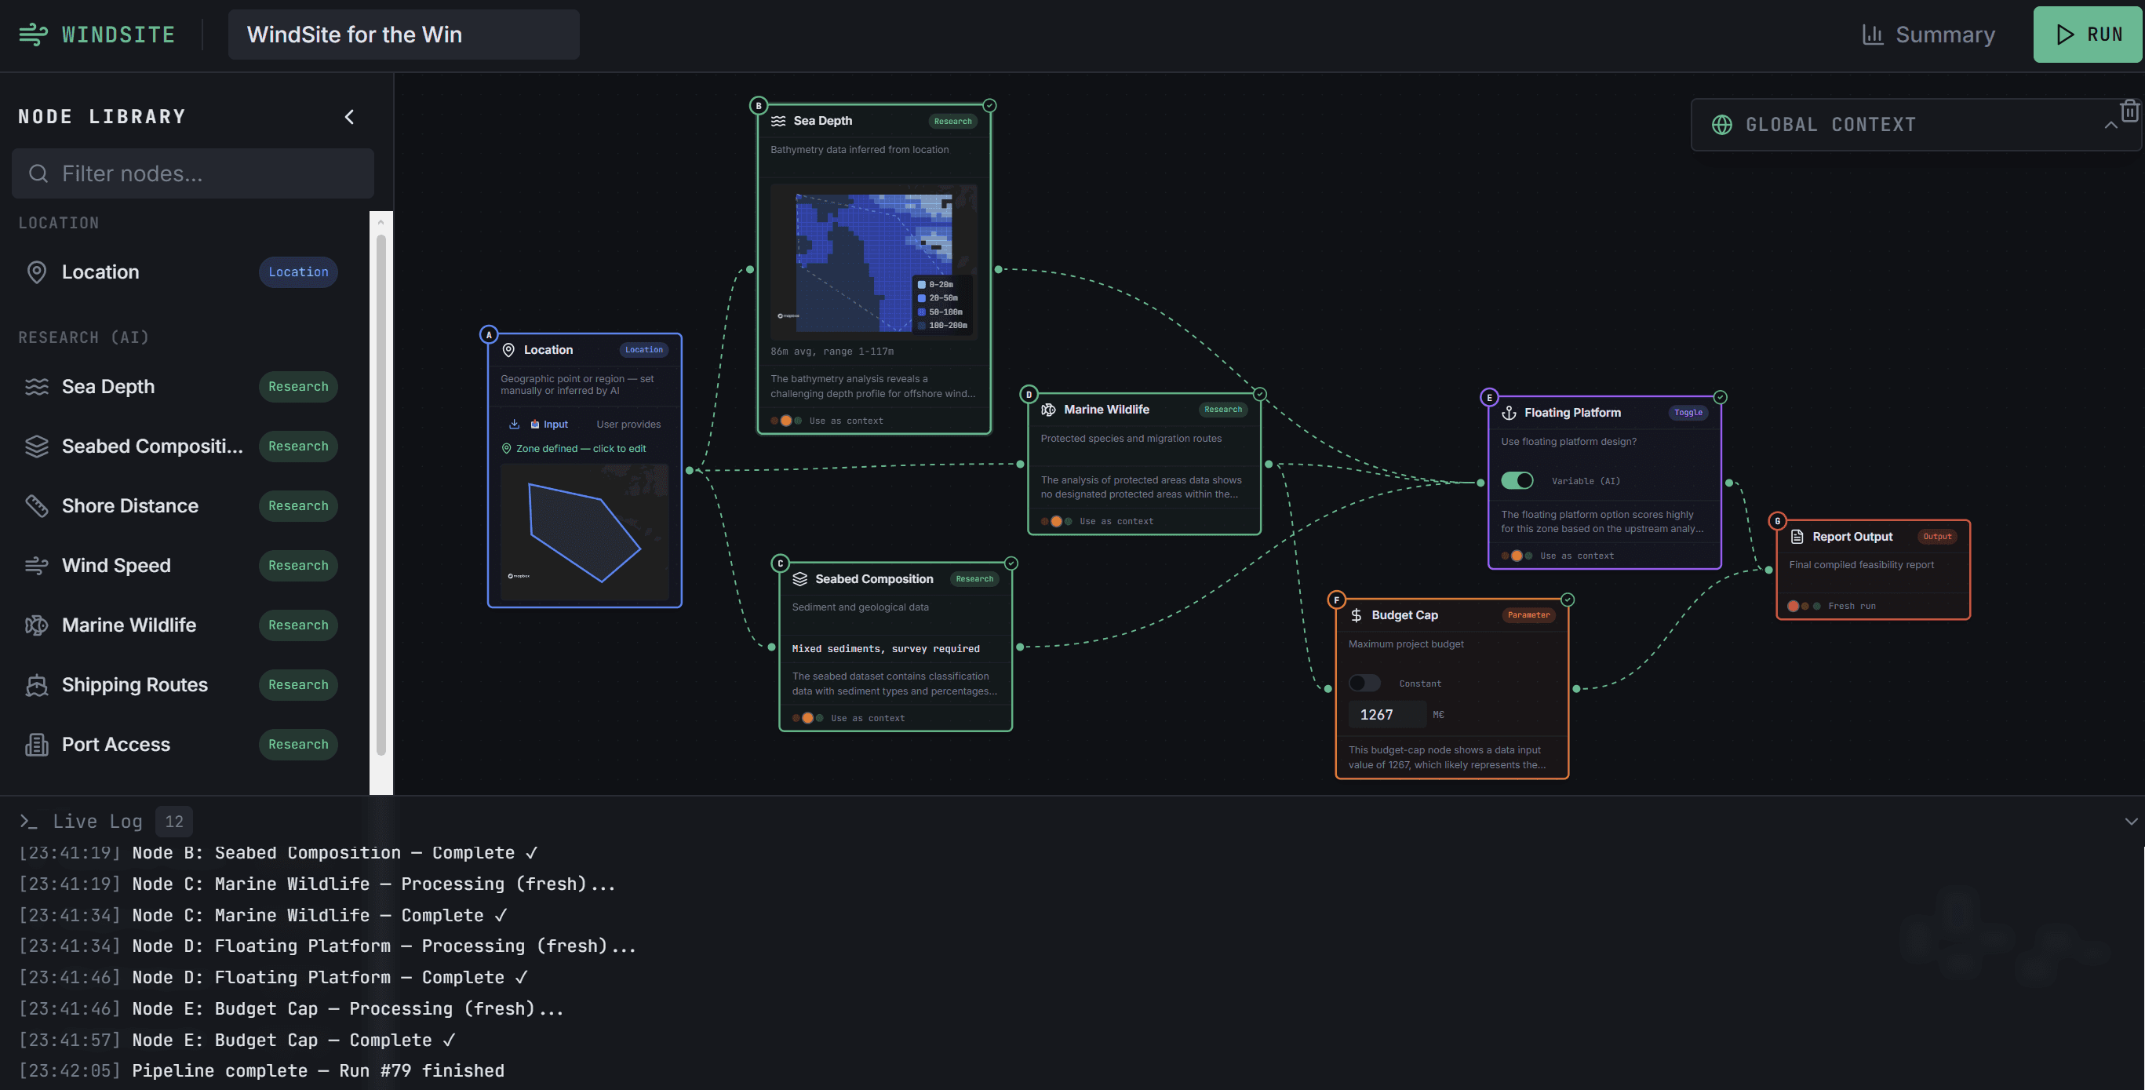2145x1090 pixels.
Task: Collapse the Live Log panel
Action: click(x=2132, y=821)
